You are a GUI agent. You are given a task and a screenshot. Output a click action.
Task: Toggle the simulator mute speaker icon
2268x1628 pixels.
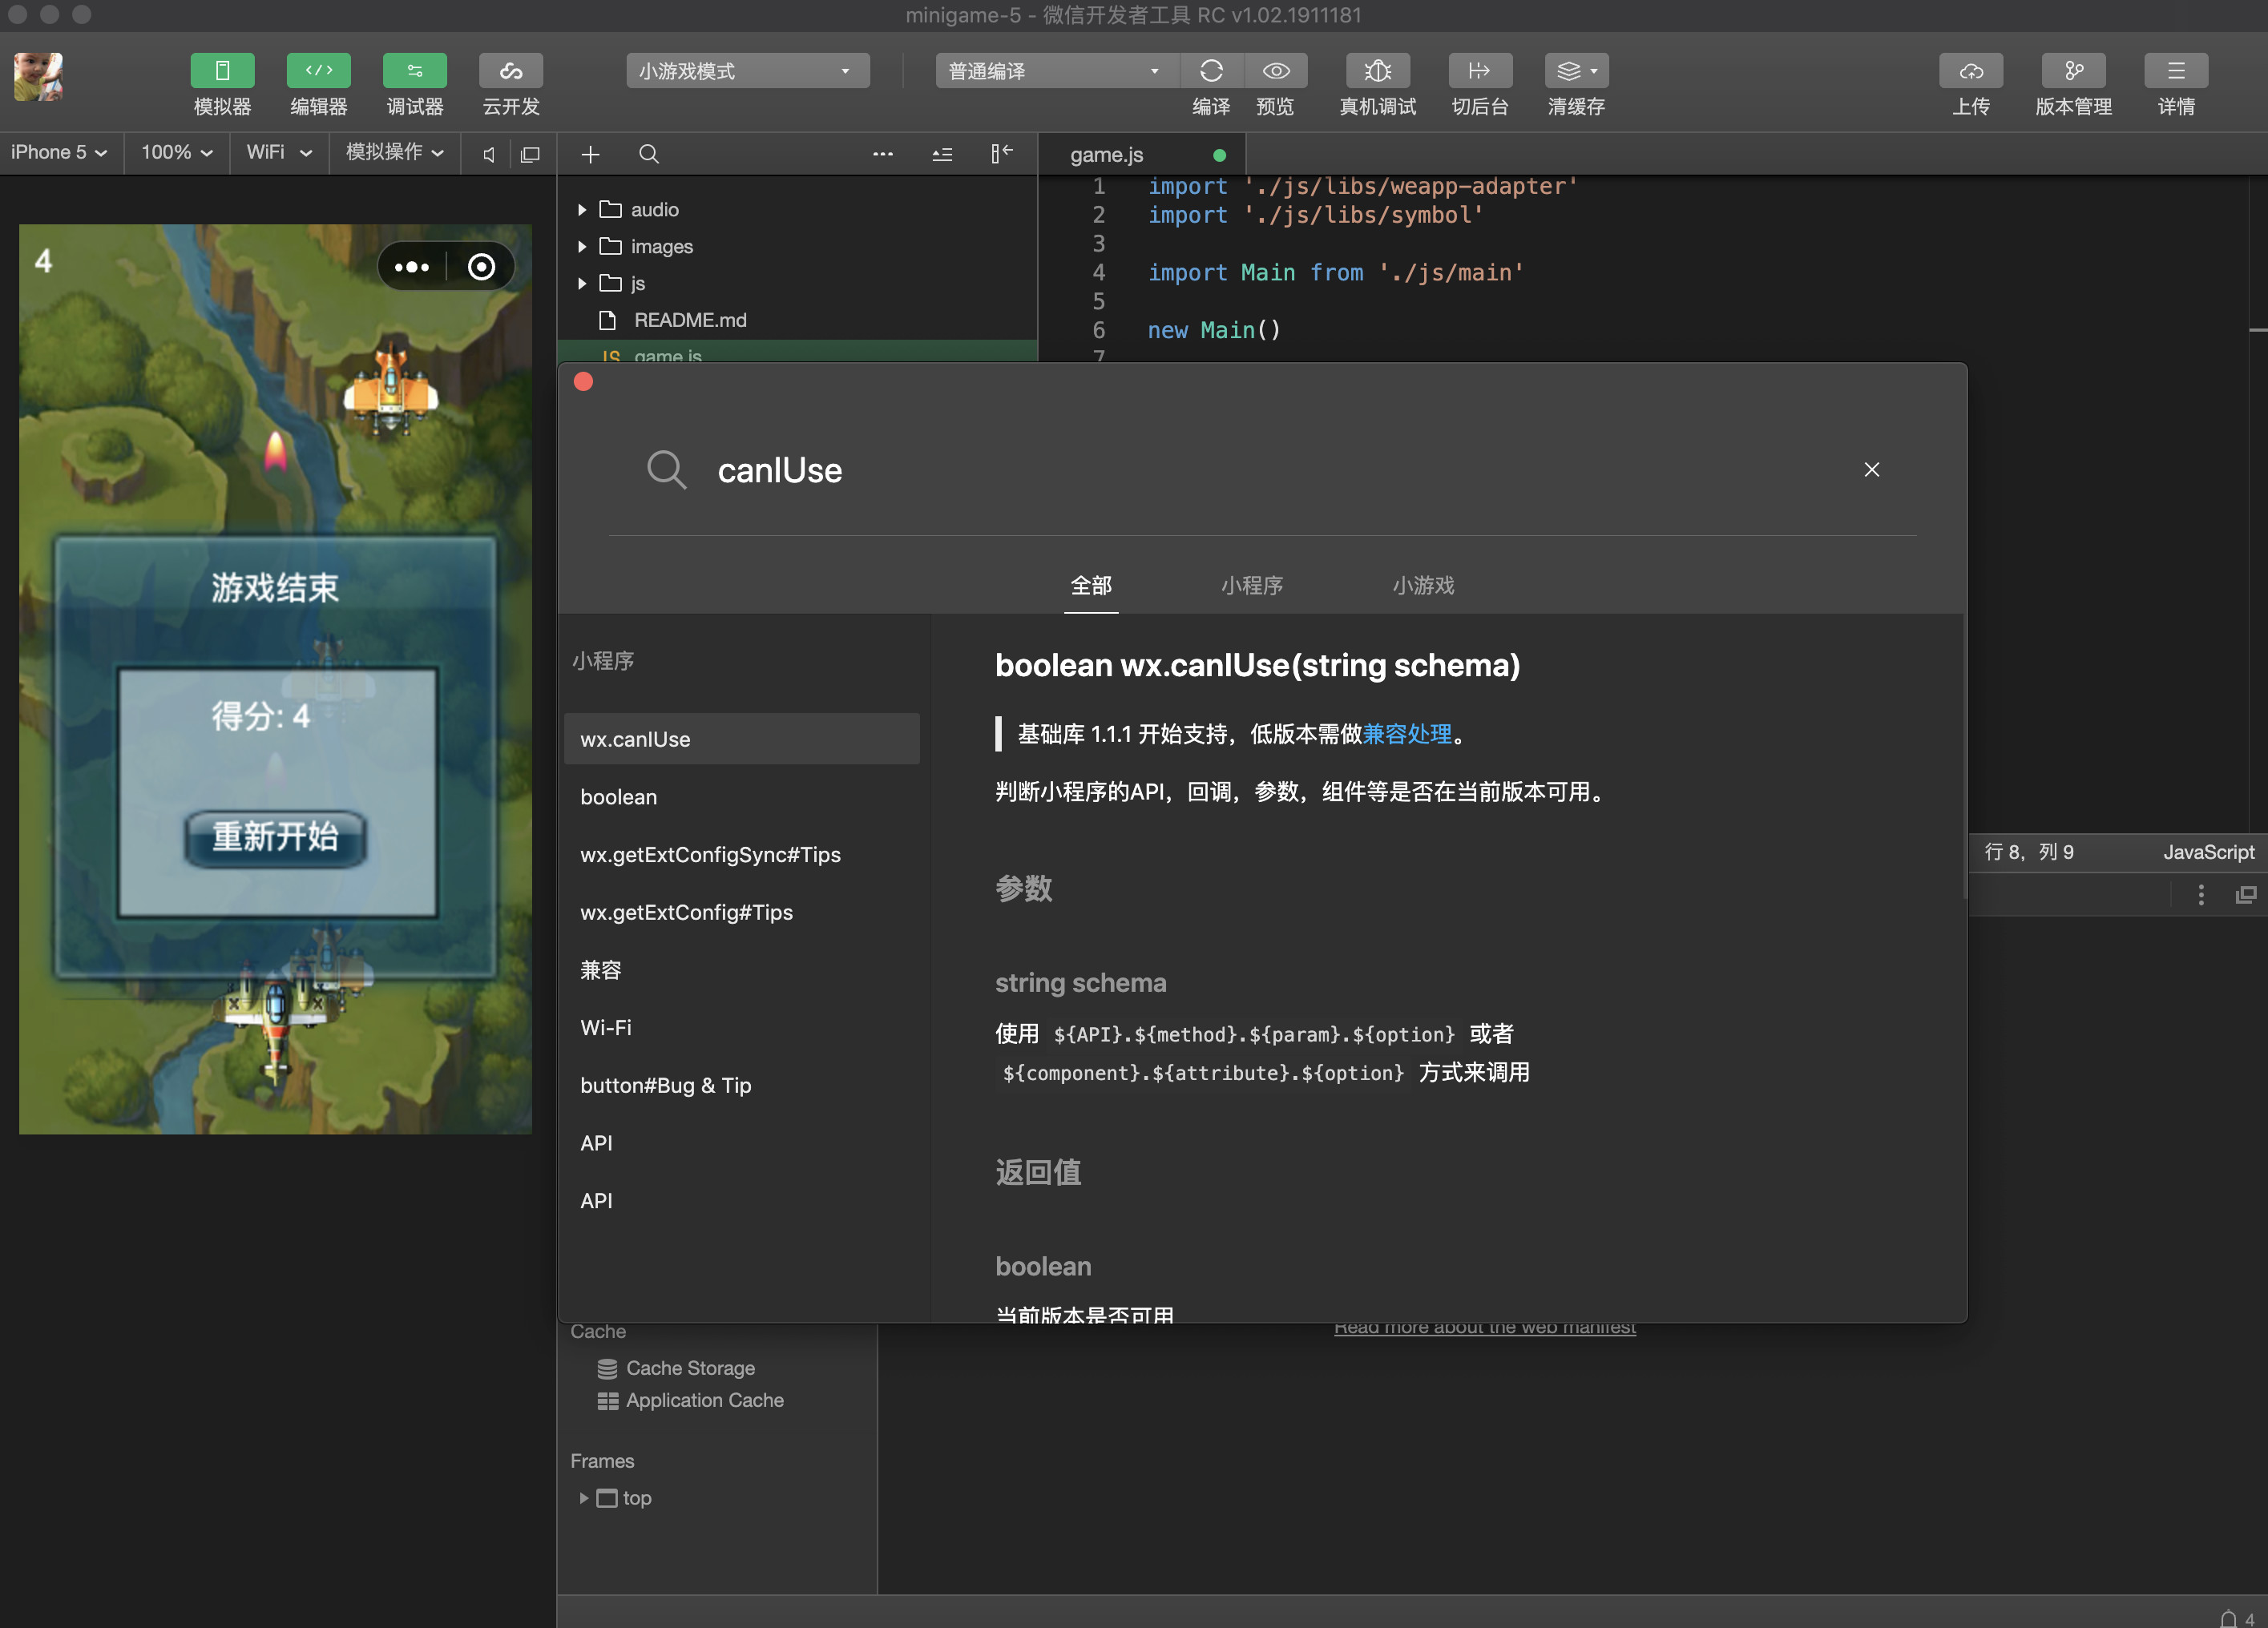tap(488, 155)
